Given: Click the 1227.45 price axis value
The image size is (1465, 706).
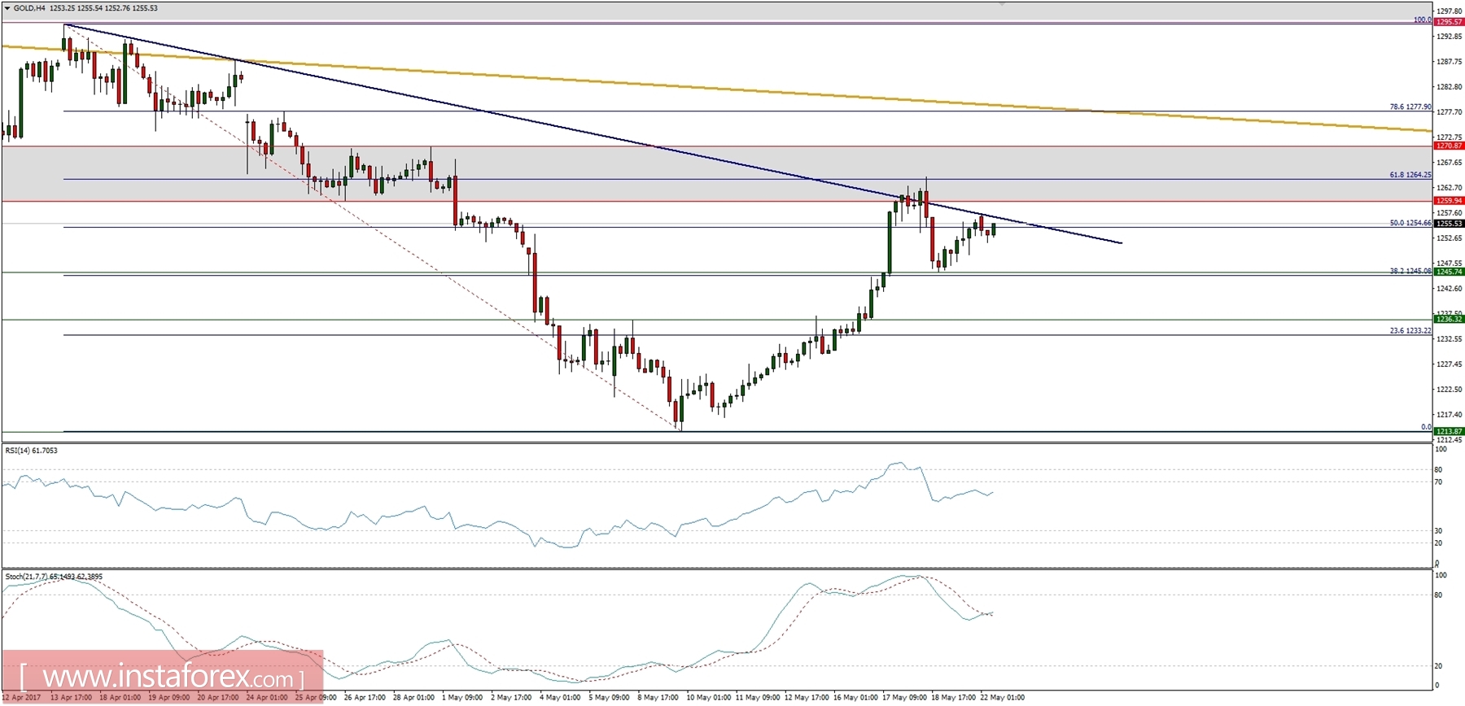Looking at the screenshot, I should click(1450, 364).
